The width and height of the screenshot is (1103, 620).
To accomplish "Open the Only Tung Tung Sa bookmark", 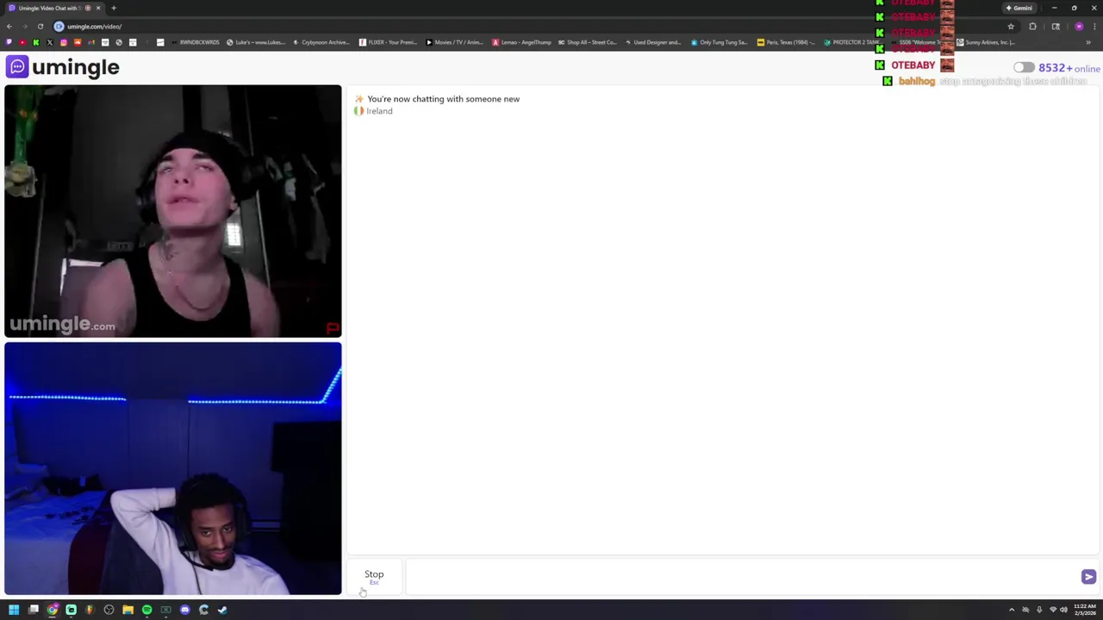I will [x=720, y=42].
